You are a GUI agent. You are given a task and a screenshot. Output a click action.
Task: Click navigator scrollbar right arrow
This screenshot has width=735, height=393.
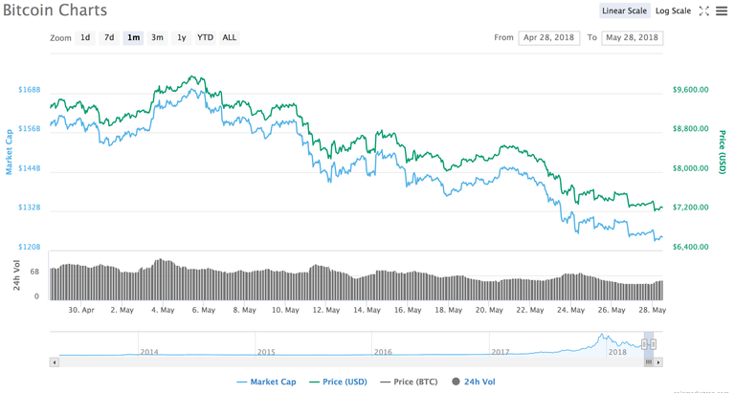point(658,362)
